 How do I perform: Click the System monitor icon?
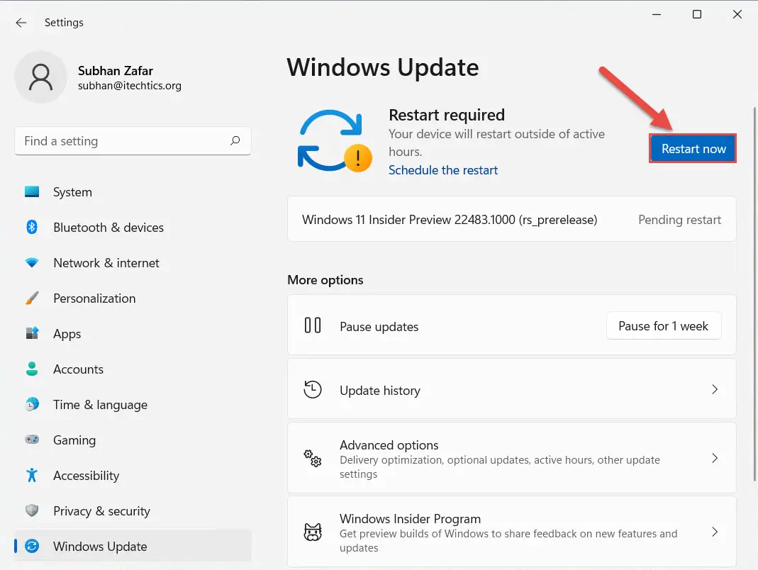coord(32,192)
